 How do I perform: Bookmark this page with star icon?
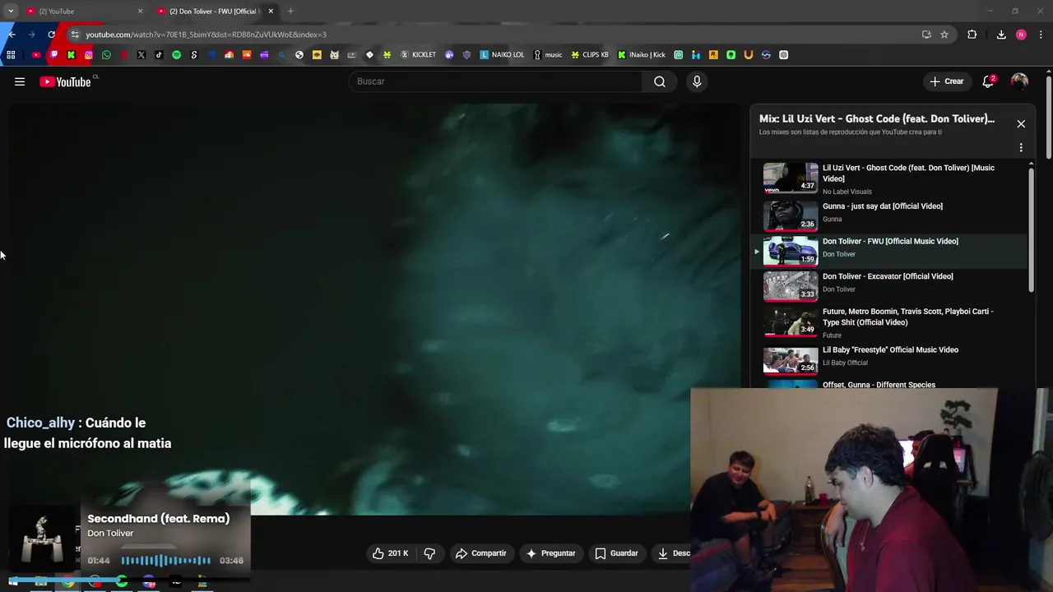(944, 35)
